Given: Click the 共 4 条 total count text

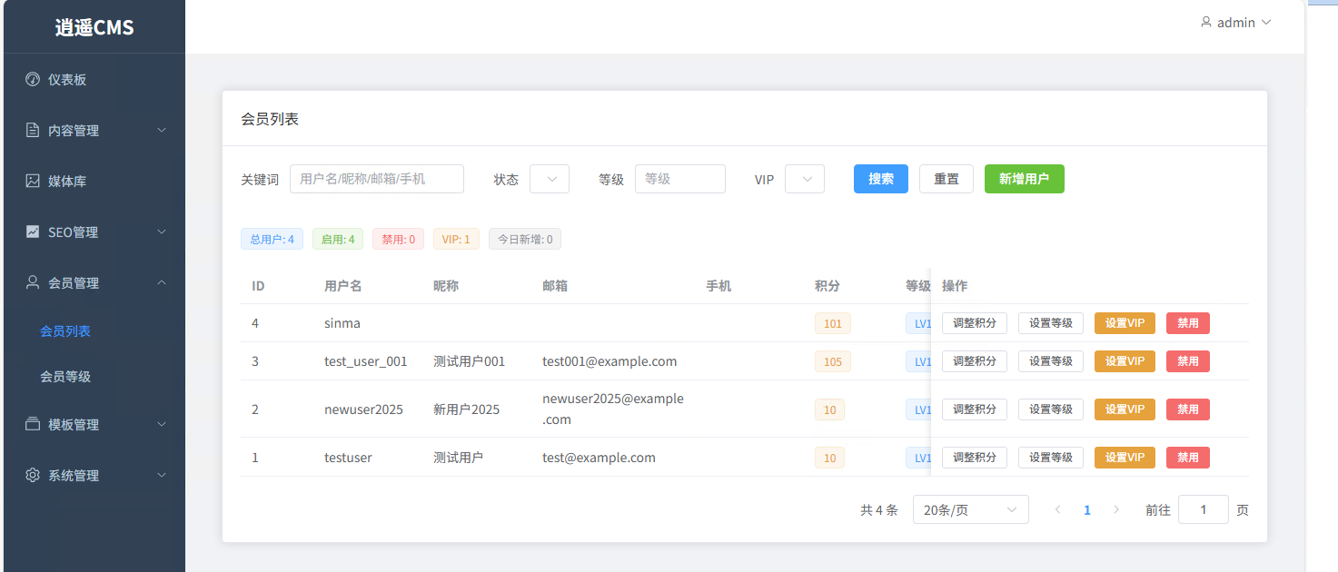Looking at the screenshot, I should click(x=879, y=510).
